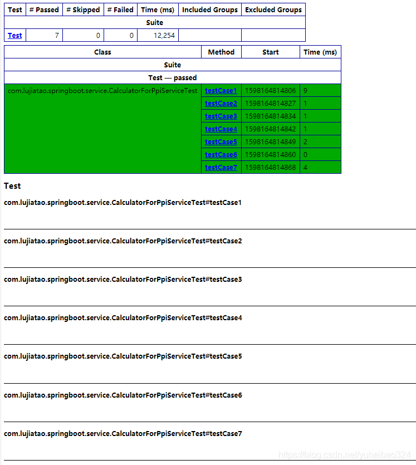Select the '# Skipped' column header
416x465 pixels.
point(83,10)
